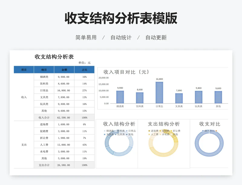The height and width of the screenshot is (185, 242).
Task: Click the 自动统计 tagline text
Action: [121, 37]
